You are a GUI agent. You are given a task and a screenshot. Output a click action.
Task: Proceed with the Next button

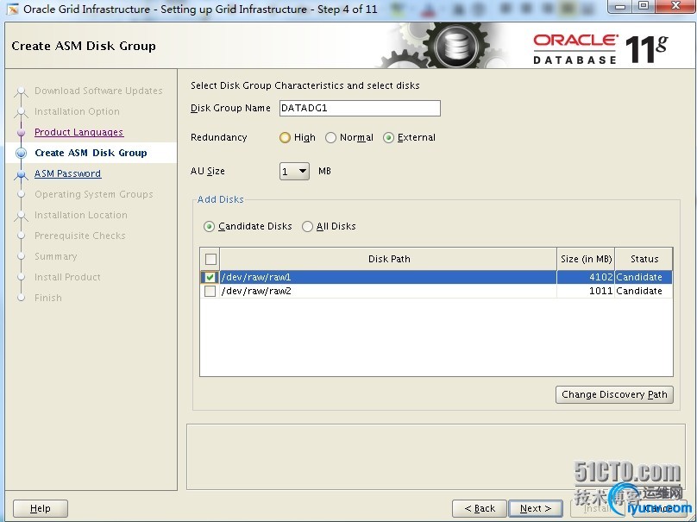tap(535, 508)
